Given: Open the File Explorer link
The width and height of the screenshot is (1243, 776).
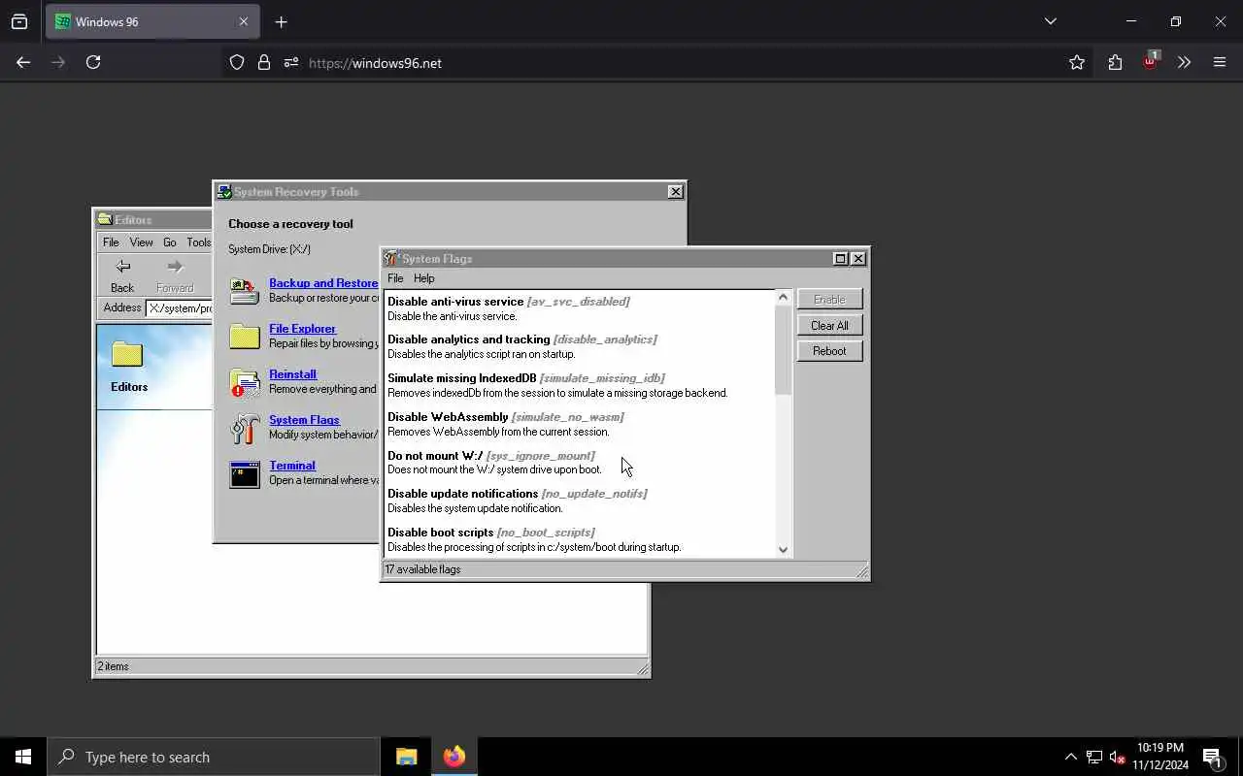Looking at the screenshot, I should point(302,329).
